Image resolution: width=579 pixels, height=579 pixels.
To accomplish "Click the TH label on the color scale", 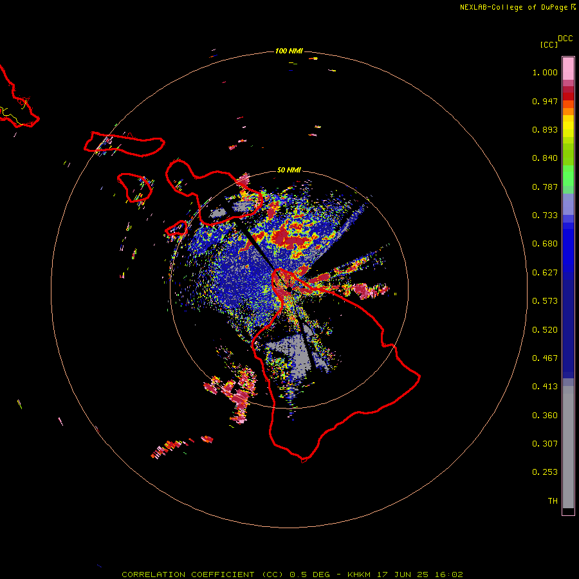I will coord(553,501).
